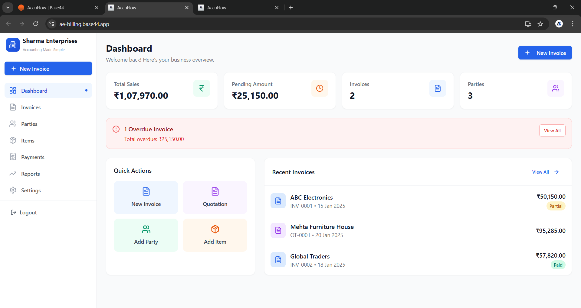This screenshot has height=308, width=581.
Task: Click the clock icon in Pending Amount card
Action: pos(320,88)
